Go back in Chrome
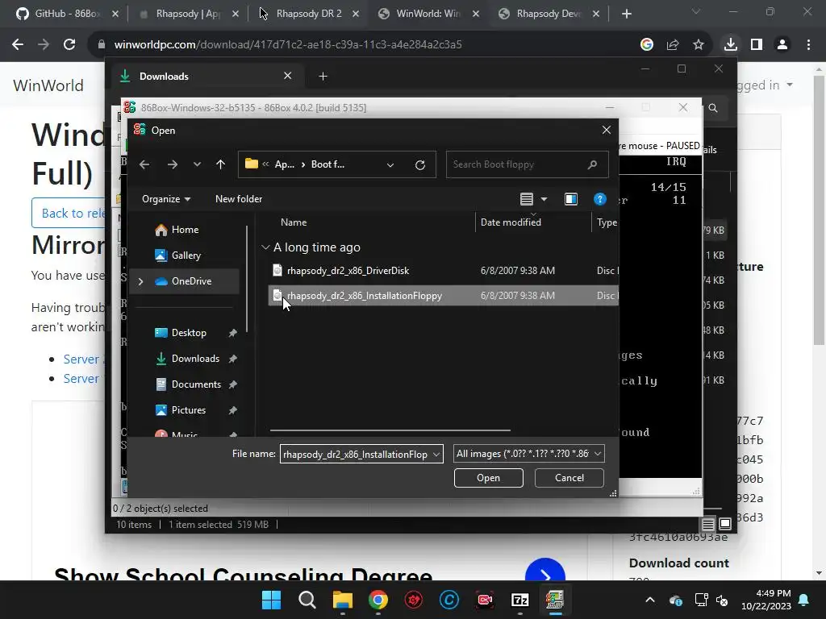Viewport: 826px width, 619px height. [x=18, y=45]
